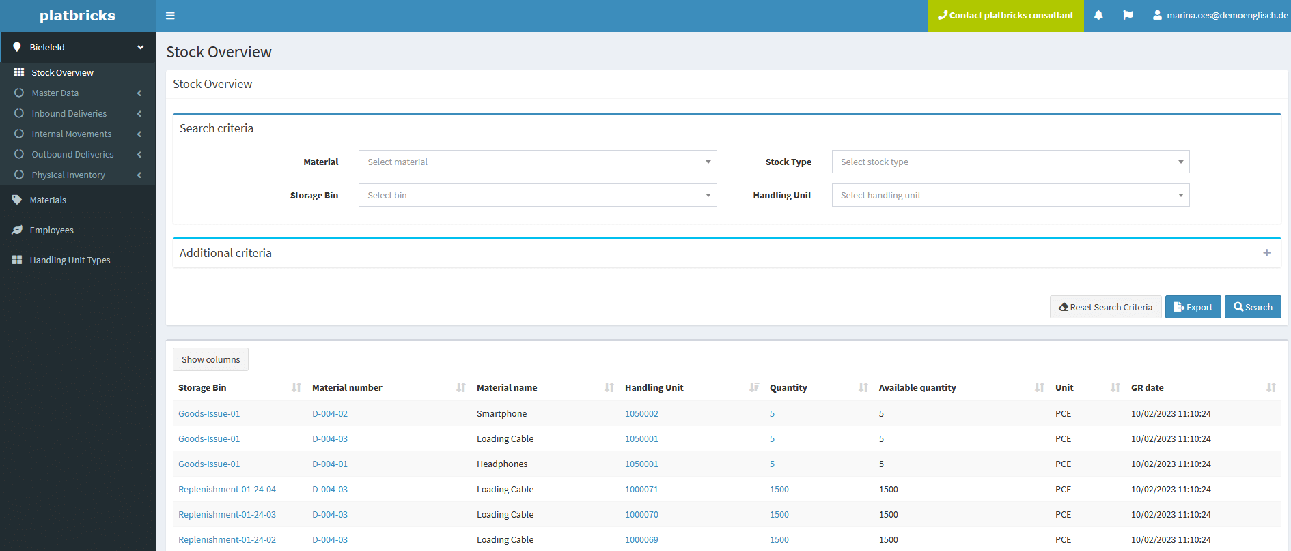Click Contact platbricks consultant button
Screen dimensions: 1291x551
click(x=1005, y=16)
